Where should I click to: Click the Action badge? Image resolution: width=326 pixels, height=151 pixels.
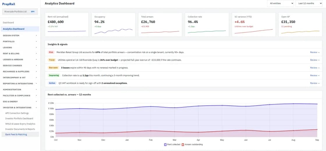(52, 83)
